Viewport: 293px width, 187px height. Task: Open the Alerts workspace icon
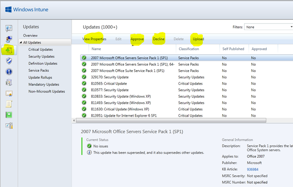[9, 71]
